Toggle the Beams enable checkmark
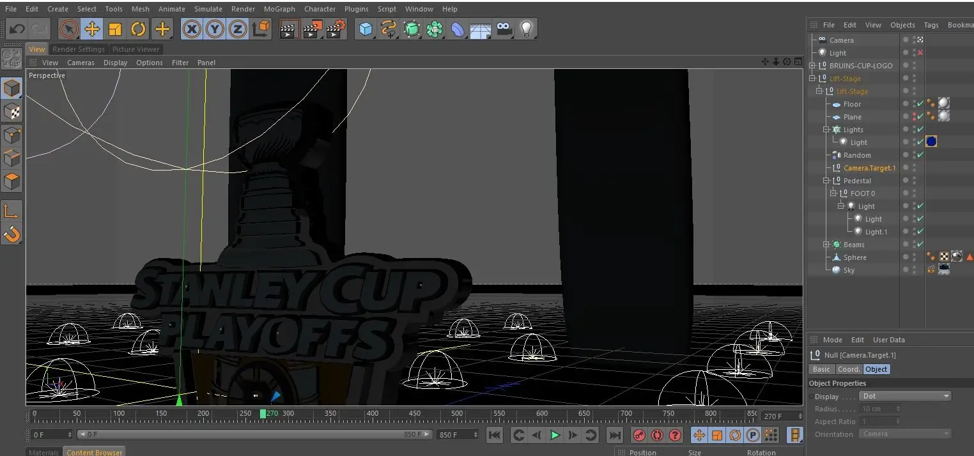The width and height of the screenshot is (974, 456). (x=920, y=245)
